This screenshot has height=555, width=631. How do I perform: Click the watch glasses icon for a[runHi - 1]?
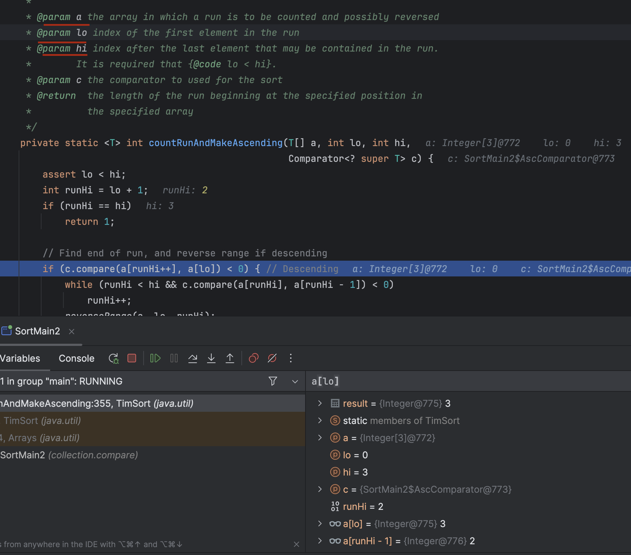(335, 541)
